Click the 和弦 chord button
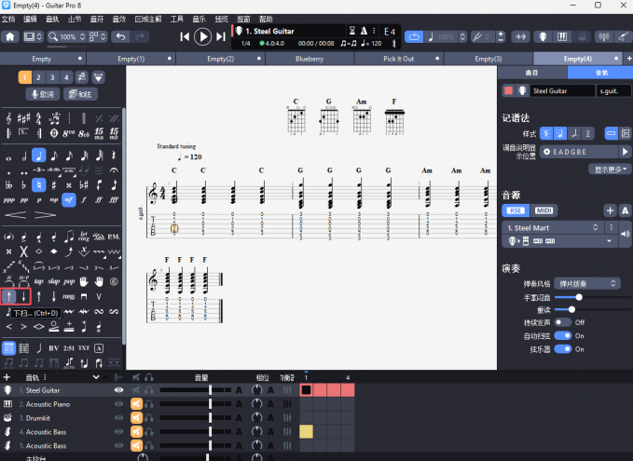 (83, 94)
